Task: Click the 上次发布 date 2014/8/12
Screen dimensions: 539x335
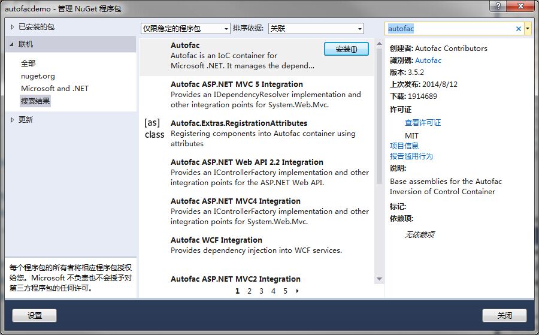Action: pos(440,84)
